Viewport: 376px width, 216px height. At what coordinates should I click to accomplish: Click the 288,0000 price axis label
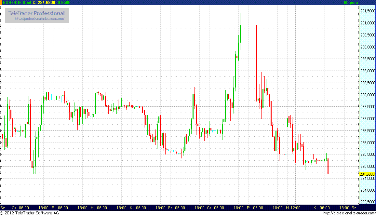pos(368,95)
